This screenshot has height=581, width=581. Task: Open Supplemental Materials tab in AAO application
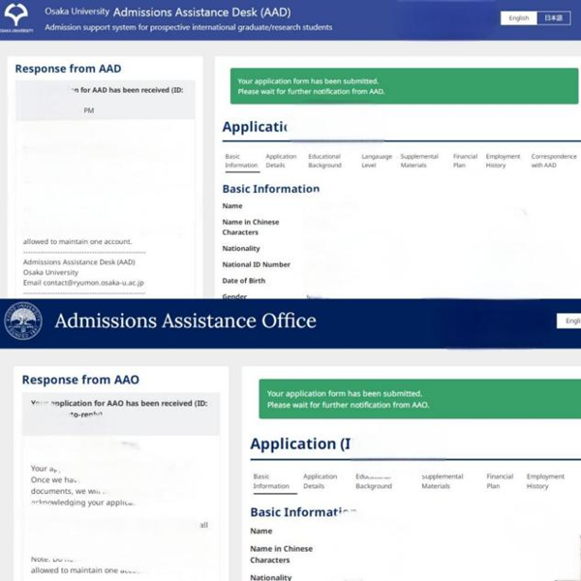tap(443, 481)
